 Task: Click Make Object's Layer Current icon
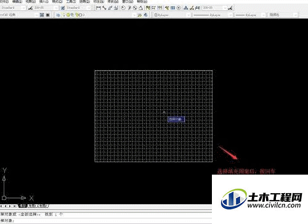(140, 15)
